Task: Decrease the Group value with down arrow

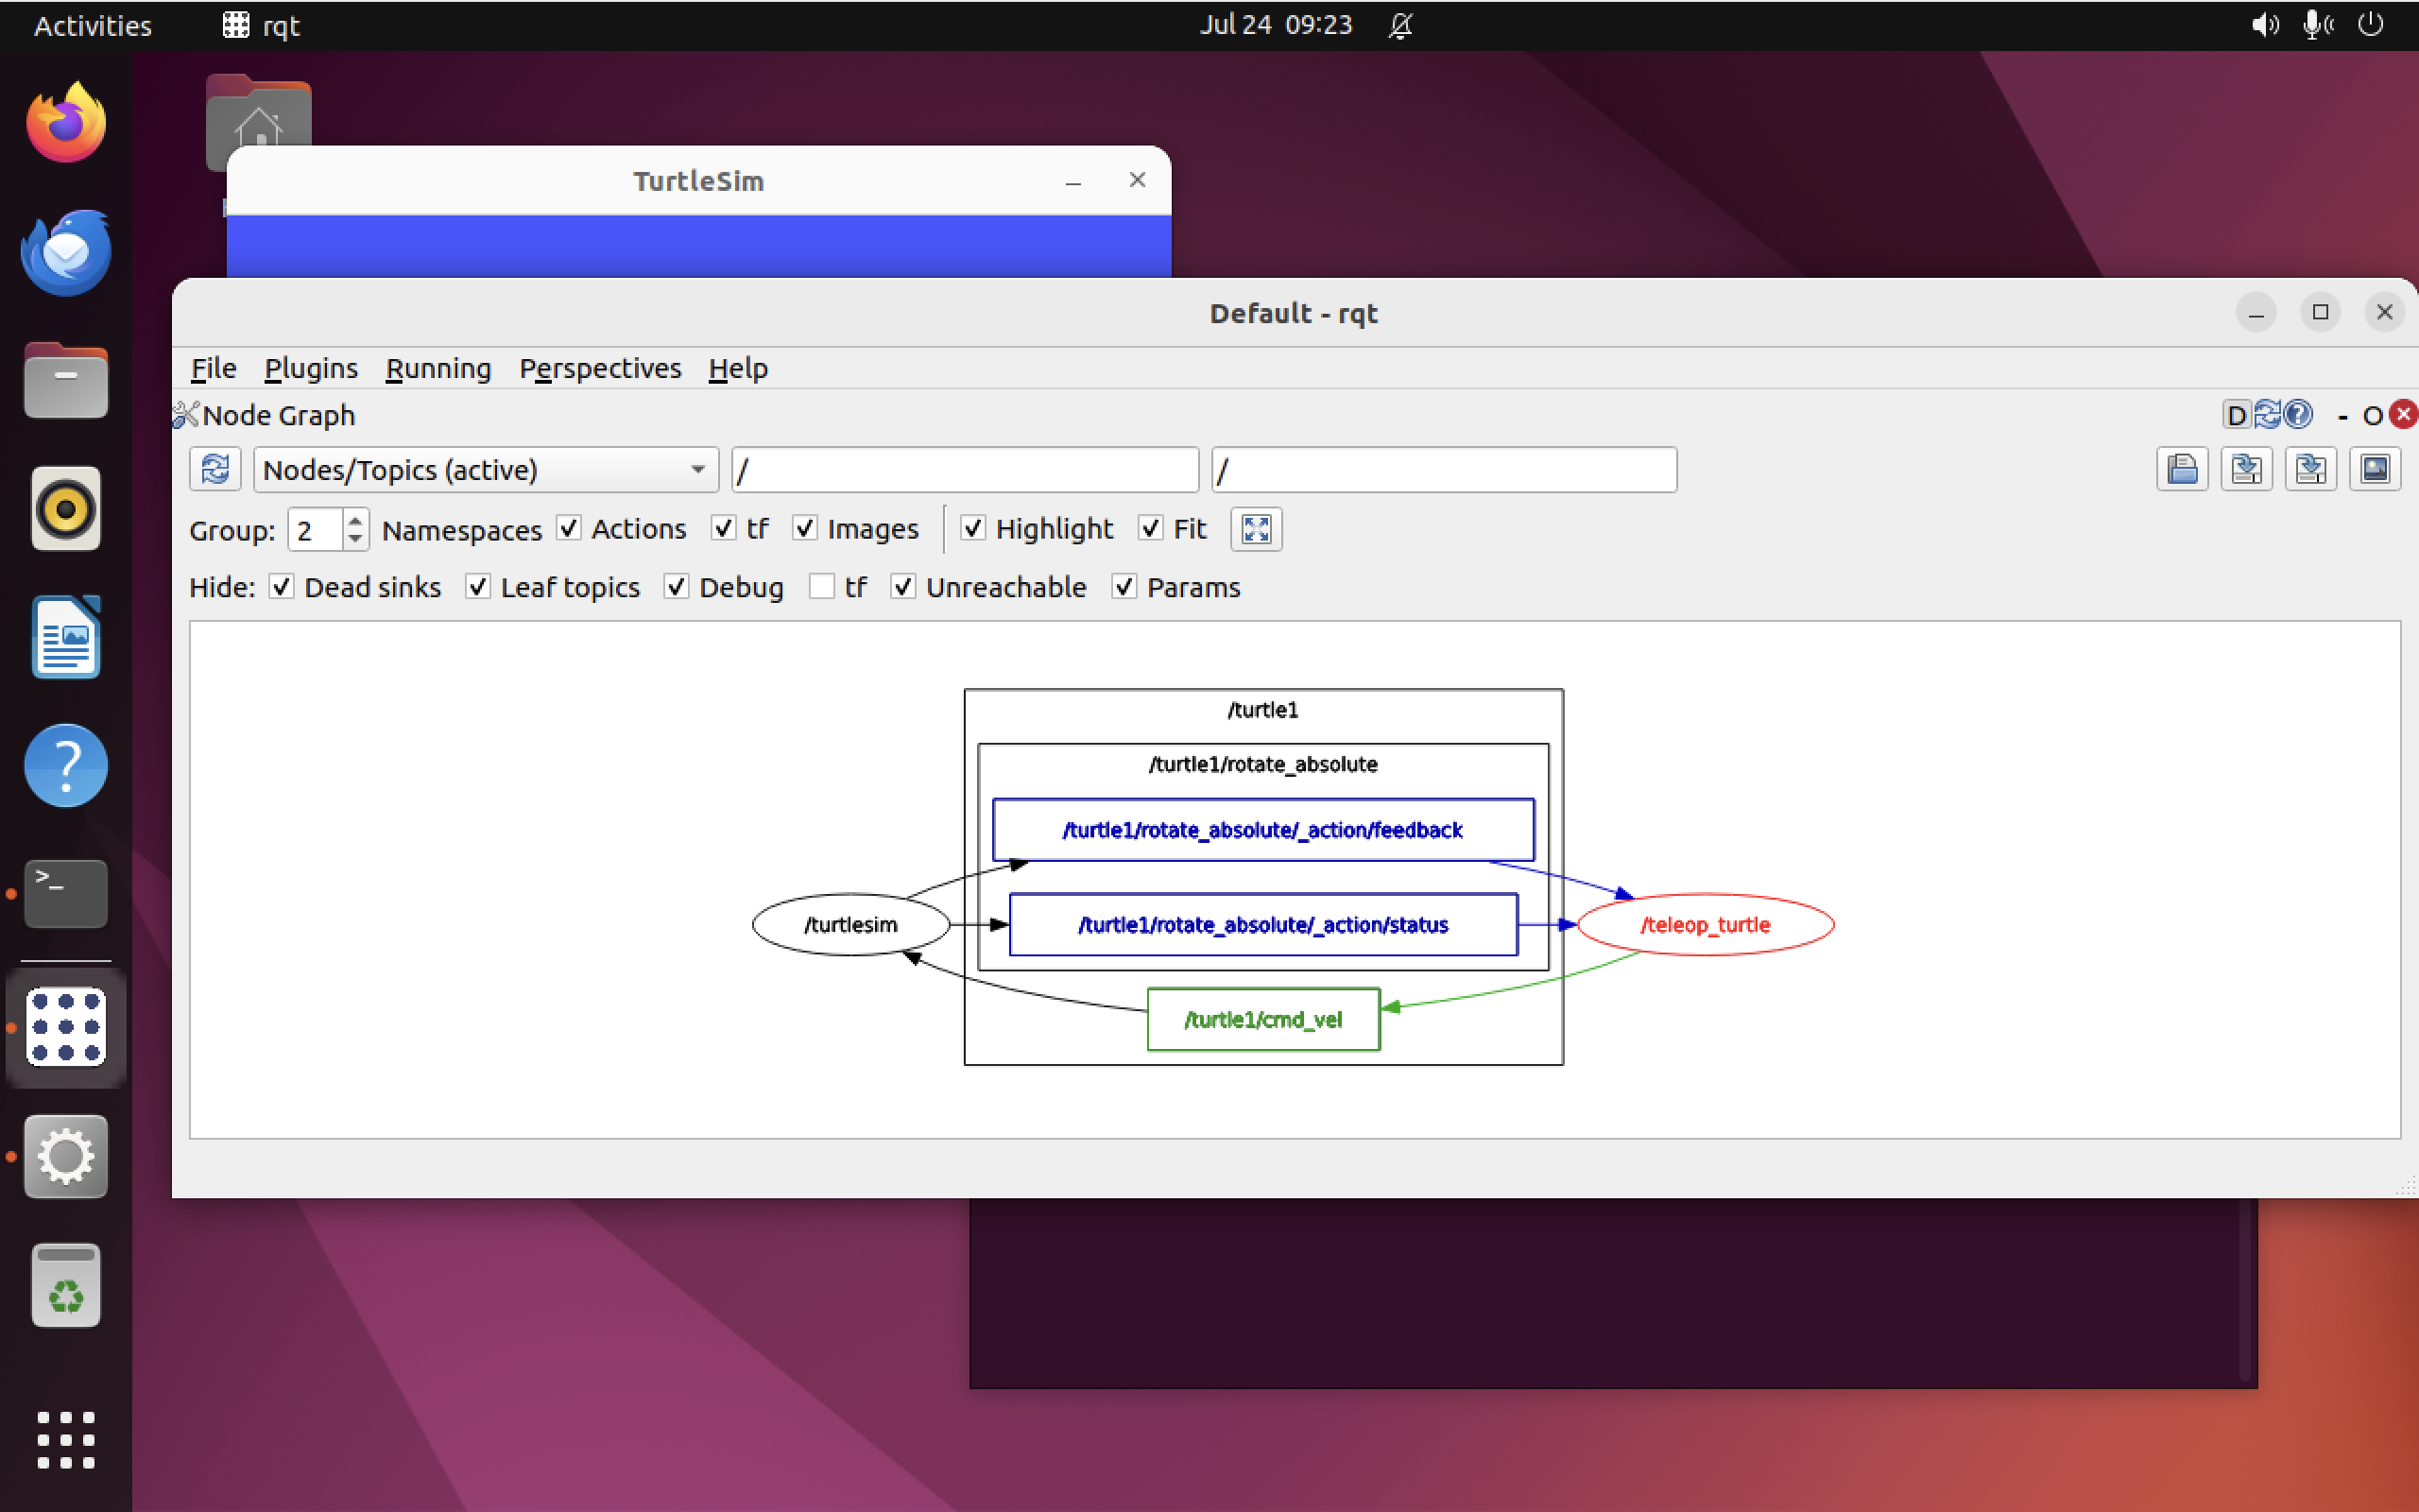Action: [x=355, y=540]
